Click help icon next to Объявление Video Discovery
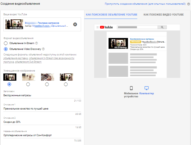This screenshot has width=191, height=145. point(43,49)
